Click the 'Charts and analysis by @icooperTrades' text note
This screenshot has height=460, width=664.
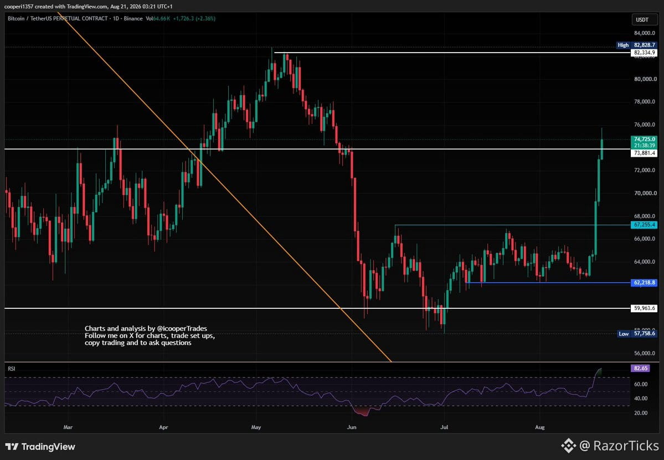(146, 328)
